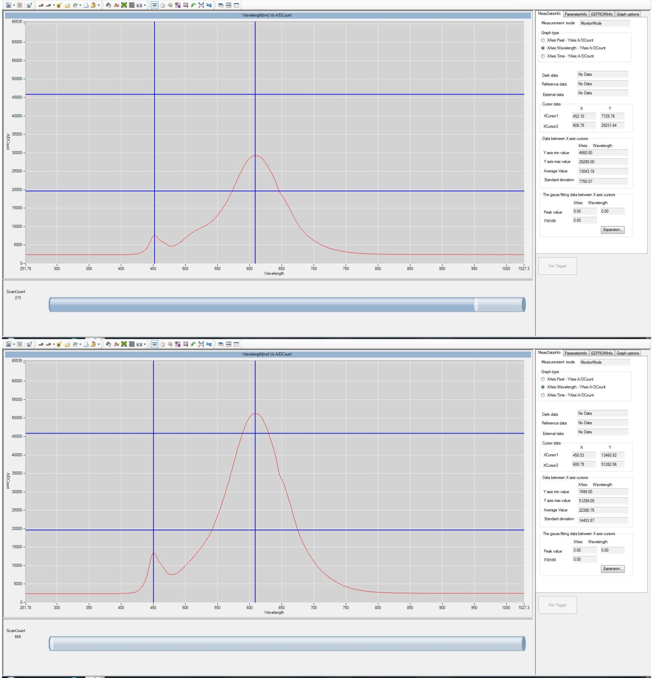Select XAxis:Pixel radio button in bottom panel
653x678 pixels.
coord(542,379)
